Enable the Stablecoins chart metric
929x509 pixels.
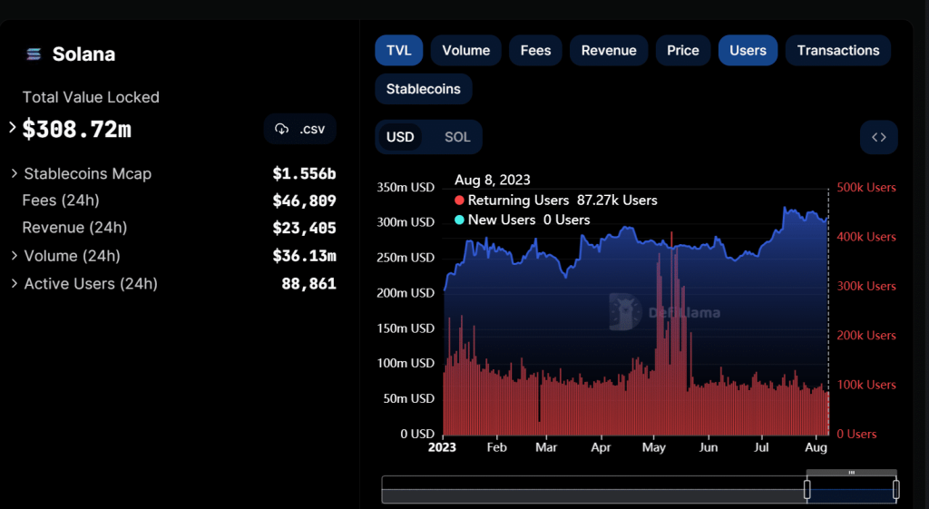tap(423, 89)
